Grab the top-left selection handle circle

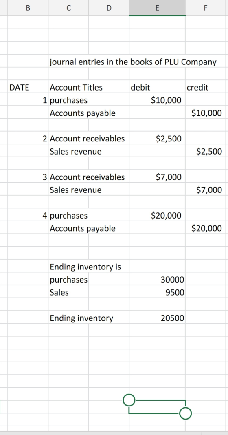click(x=129, y=400)
